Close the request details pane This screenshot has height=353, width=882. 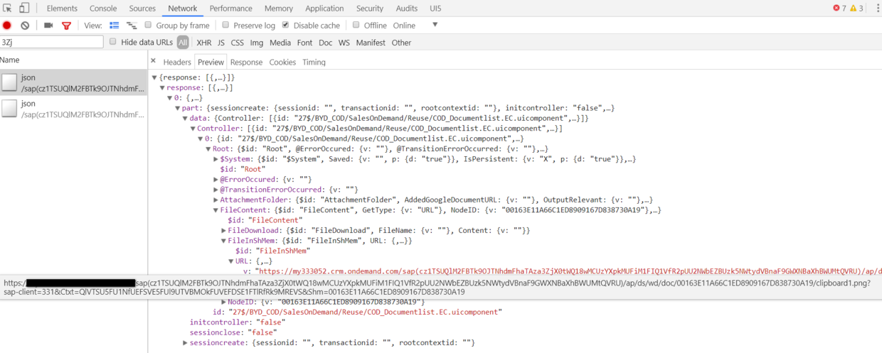153,61
